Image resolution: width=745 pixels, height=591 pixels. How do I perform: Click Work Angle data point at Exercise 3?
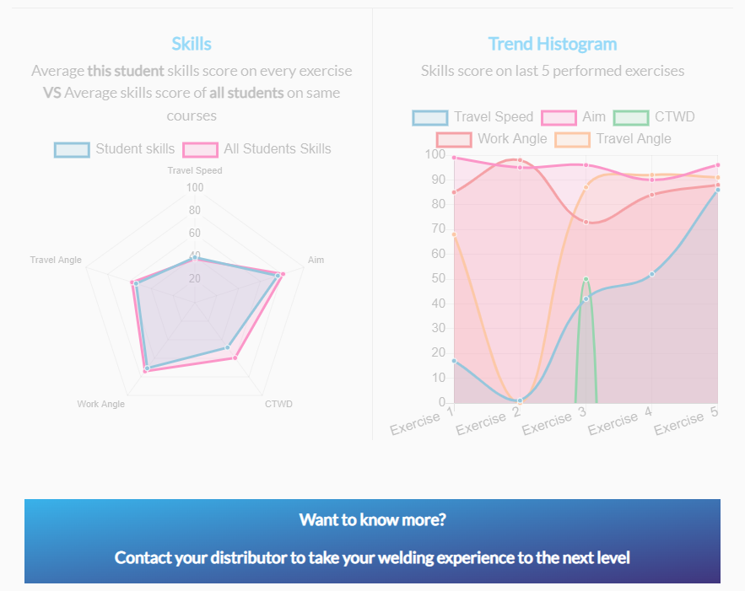pyautogui.click(x=586, y=222)
